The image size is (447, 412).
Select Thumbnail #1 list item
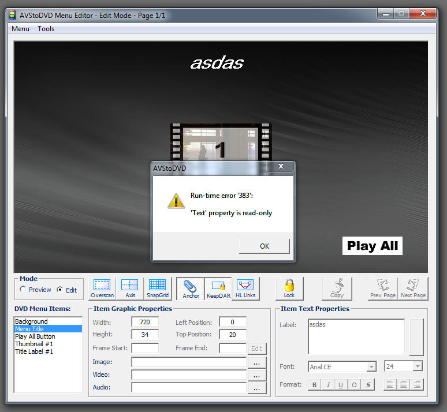48,344
